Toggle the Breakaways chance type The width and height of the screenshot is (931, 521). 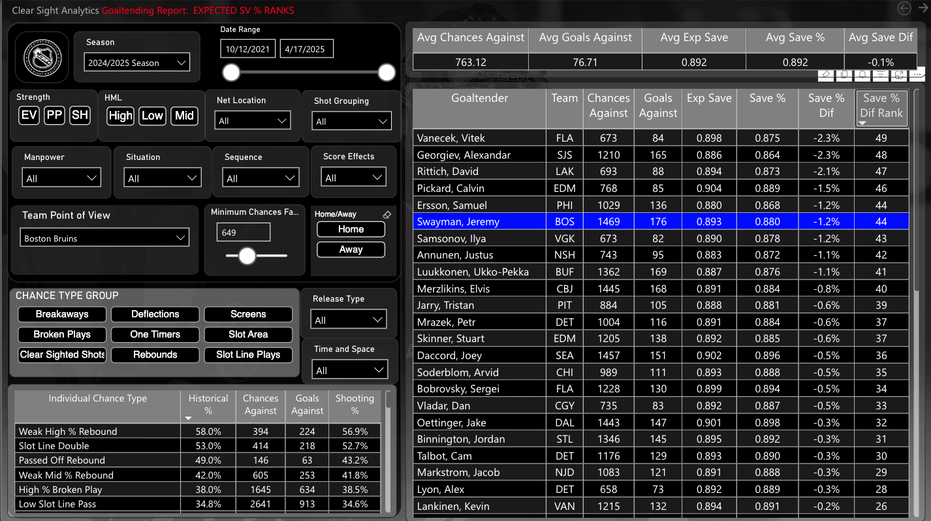[x=62, y=314]
